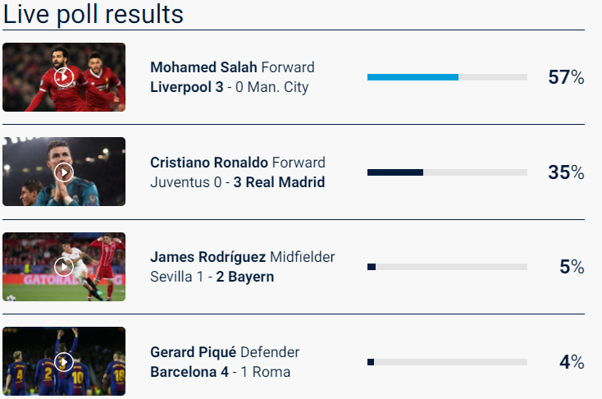The width and height of the screenshot is (602, 399).
Task: Click Salah's 57% poll progress bar
Action: click(447, 77)
